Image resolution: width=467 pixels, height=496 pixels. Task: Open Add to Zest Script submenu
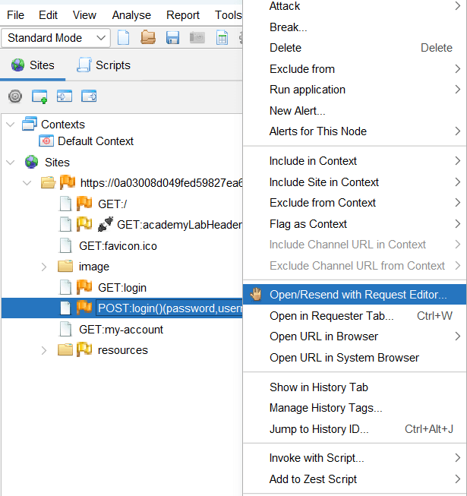coord(355,479)
